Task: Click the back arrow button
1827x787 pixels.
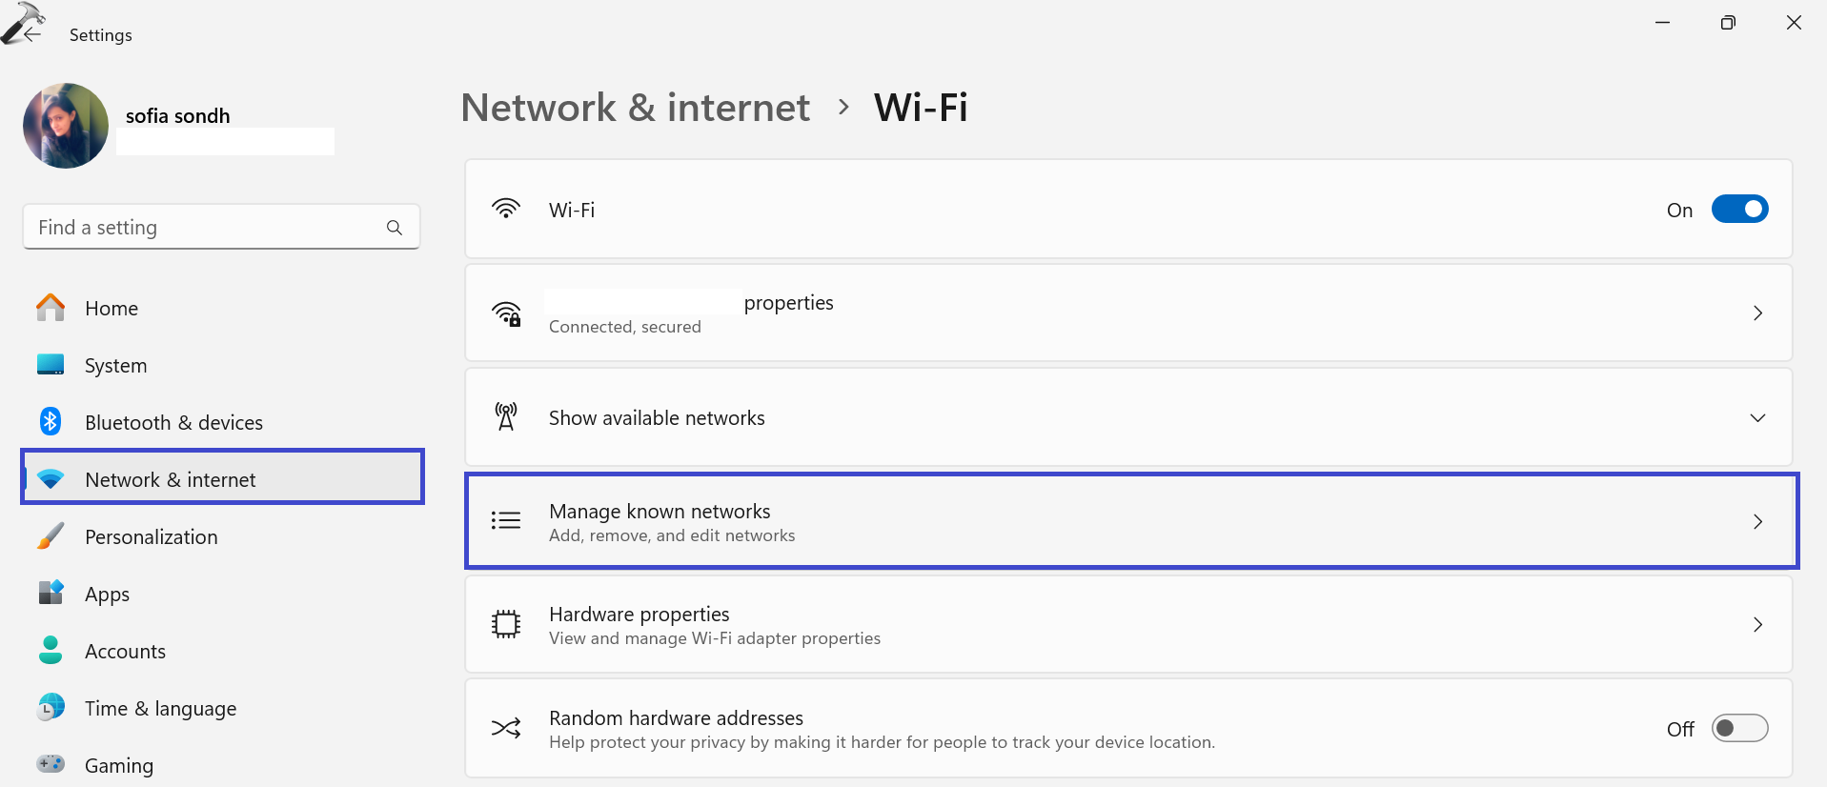Action: [x=32, y=34]
